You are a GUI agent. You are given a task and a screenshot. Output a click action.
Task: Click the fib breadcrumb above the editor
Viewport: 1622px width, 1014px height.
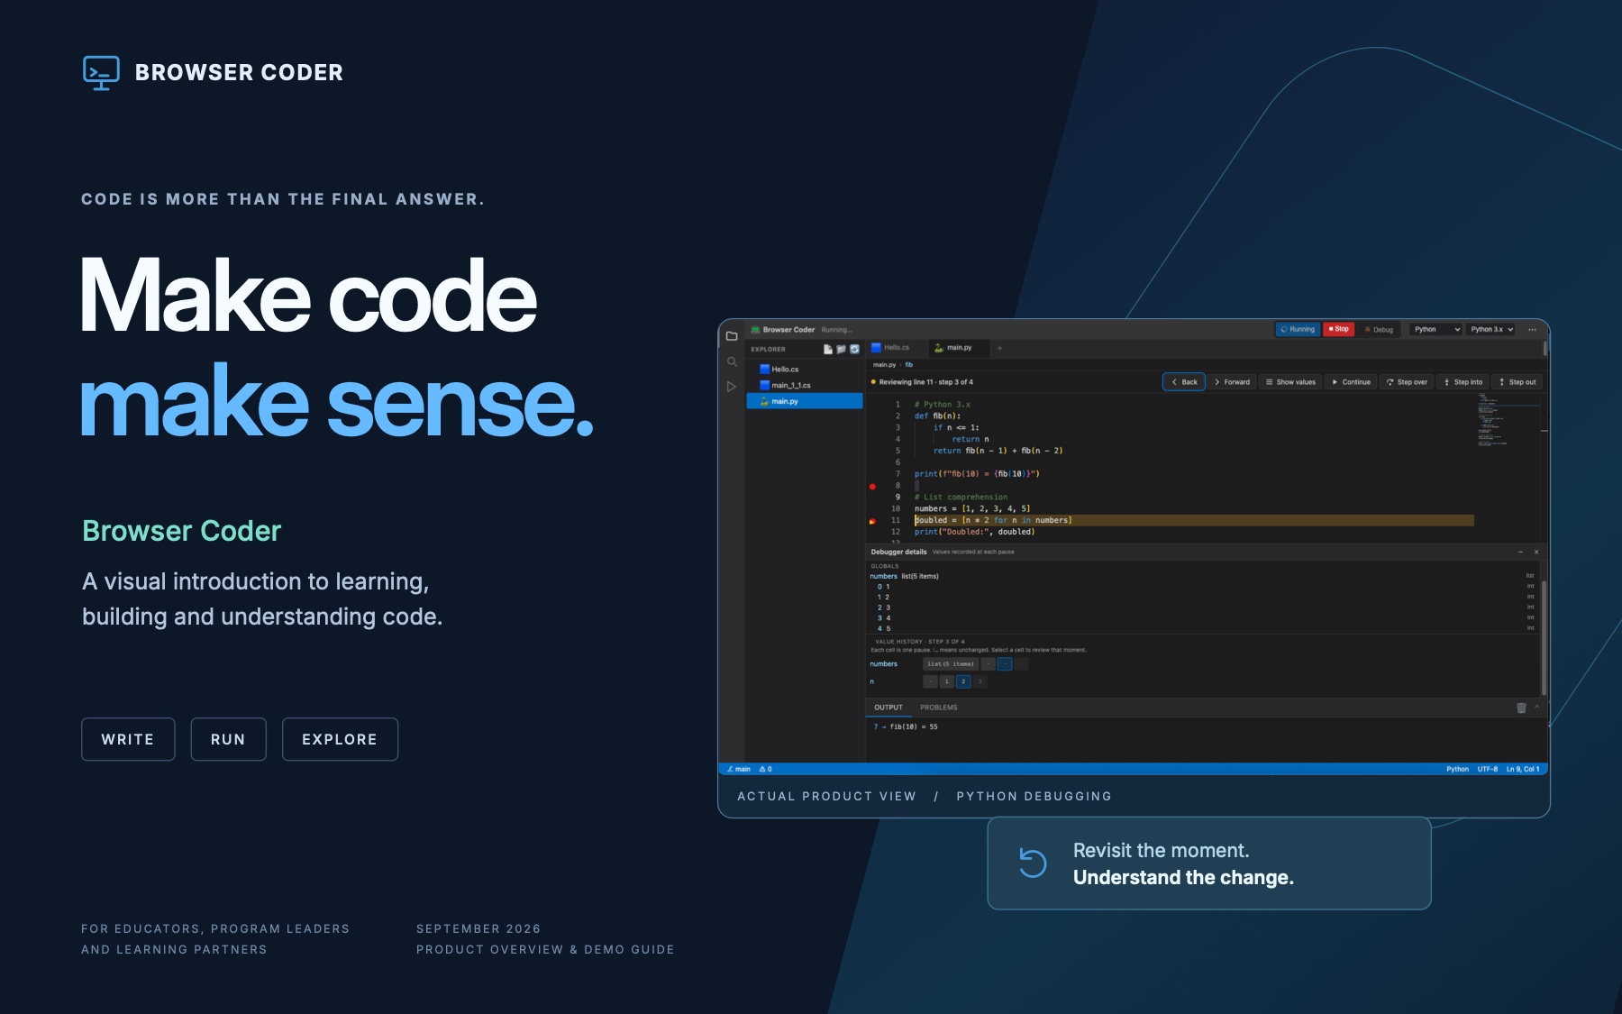pyautogui.click(x=909, y=365)
